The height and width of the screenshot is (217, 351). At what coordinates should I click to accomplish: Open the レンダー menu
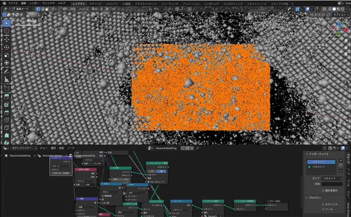34,3
